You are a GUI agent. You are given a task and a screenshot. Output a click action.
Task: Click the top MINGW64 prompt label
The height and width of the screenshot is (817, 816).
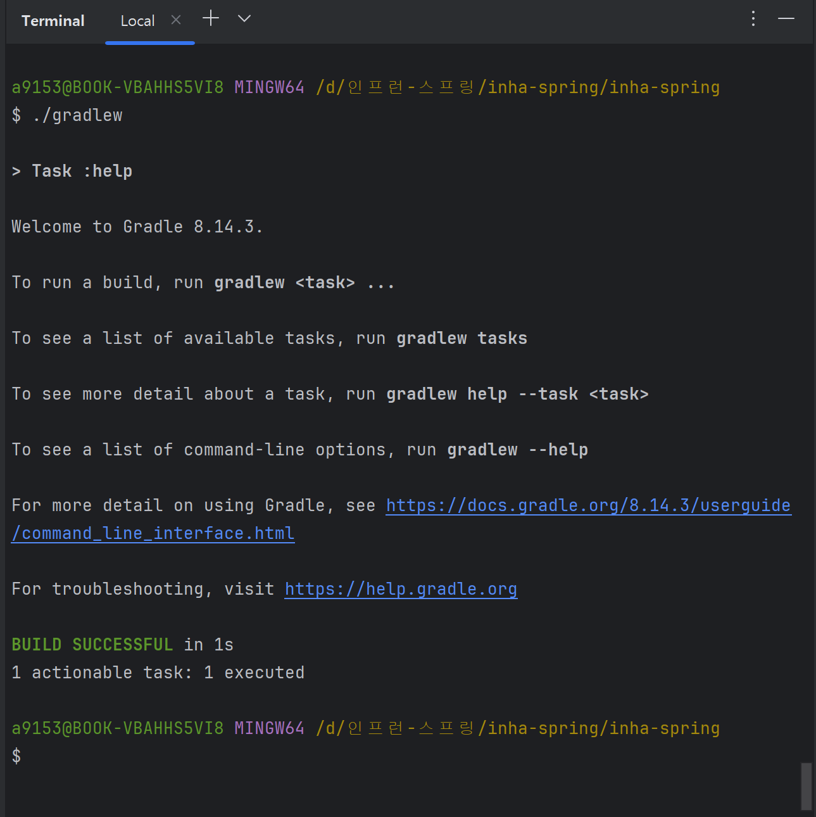[270, 87]
